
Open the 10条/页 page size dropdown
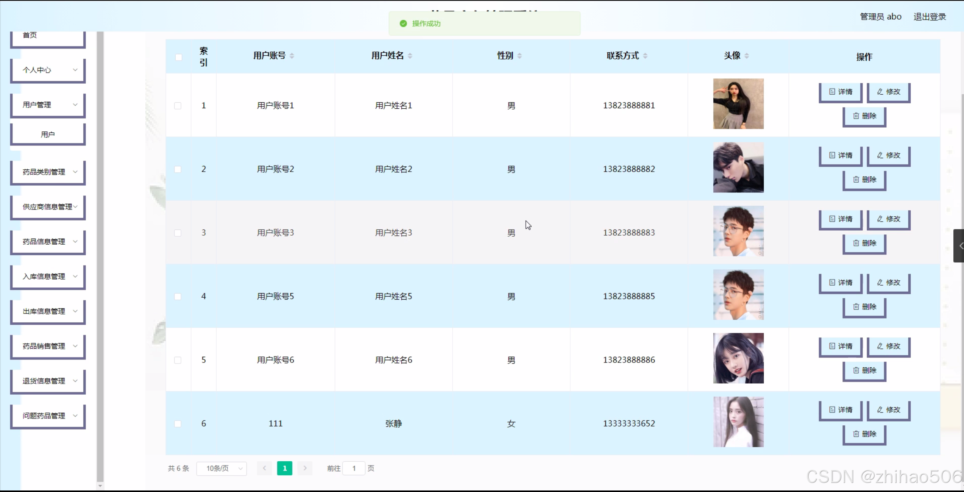(x=222, y=469)
